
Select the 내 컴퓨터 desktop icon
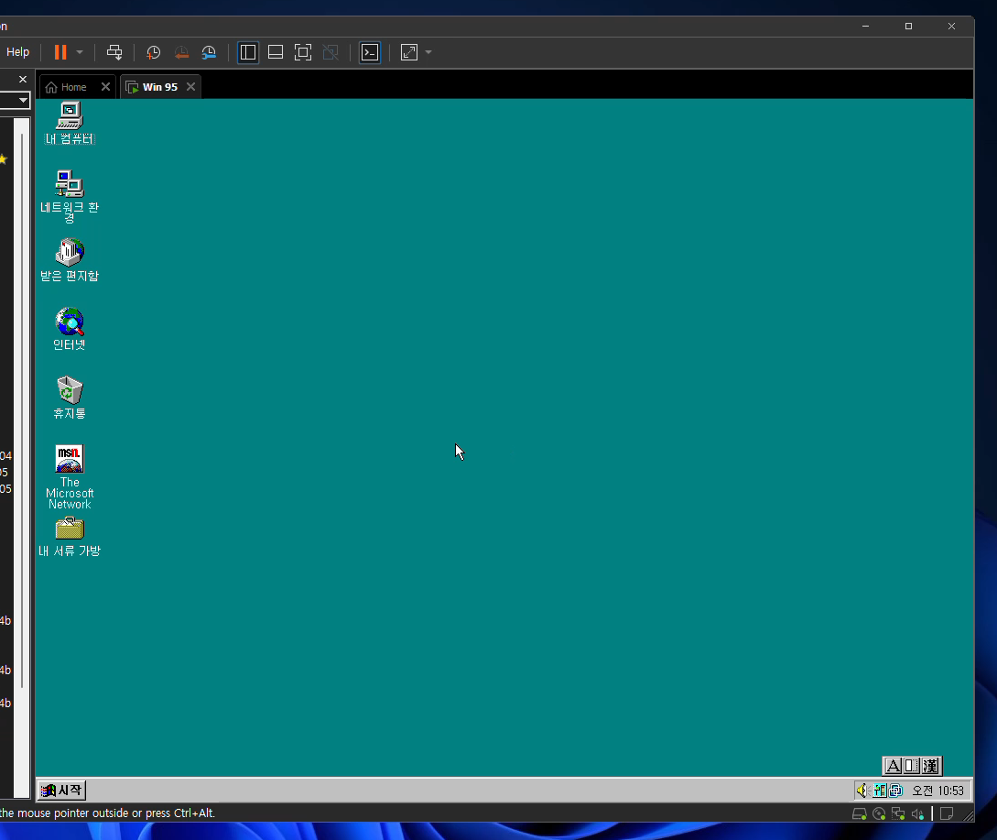point(70,124)
